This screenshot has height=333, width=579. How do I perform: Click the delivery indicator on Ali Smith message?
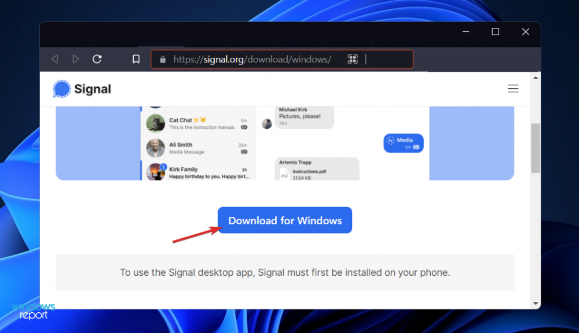click(245, 151)
